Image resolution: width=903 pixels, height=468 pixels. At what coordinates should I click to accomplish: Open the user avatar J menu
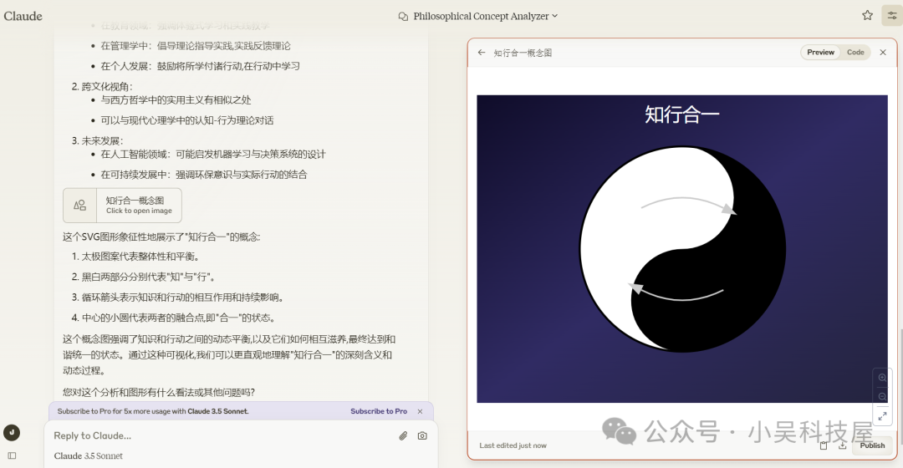[12, 432]
